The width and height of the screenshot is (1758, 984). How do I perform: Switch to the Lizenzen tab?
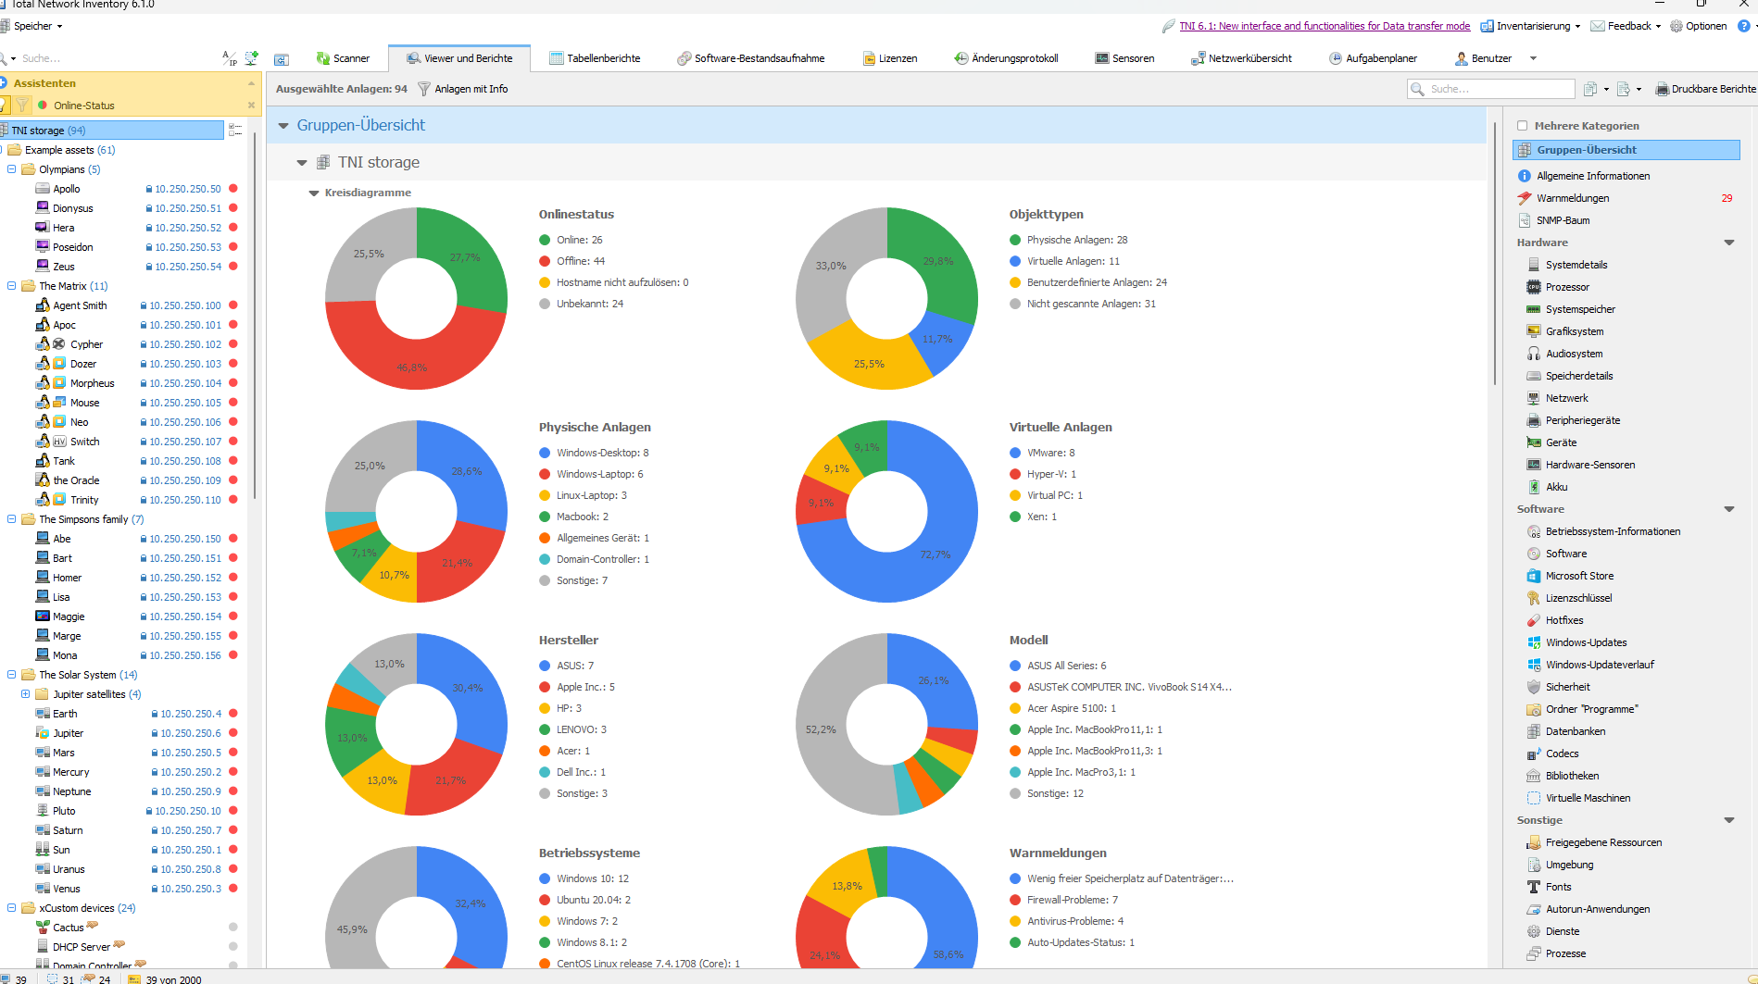pyautogui.click(x=890, y=58)
